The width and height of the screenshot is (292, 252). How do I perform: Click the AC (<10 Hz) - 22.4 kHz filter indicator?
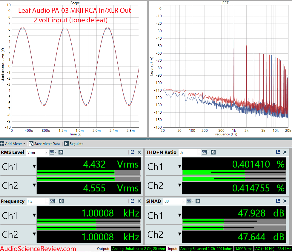click(x=273, y=249)
